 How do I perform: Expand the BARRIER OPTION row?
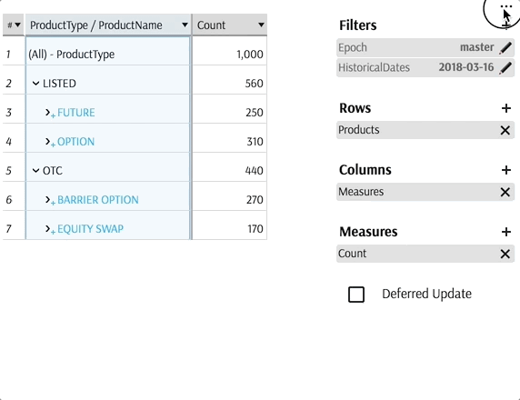48,200
